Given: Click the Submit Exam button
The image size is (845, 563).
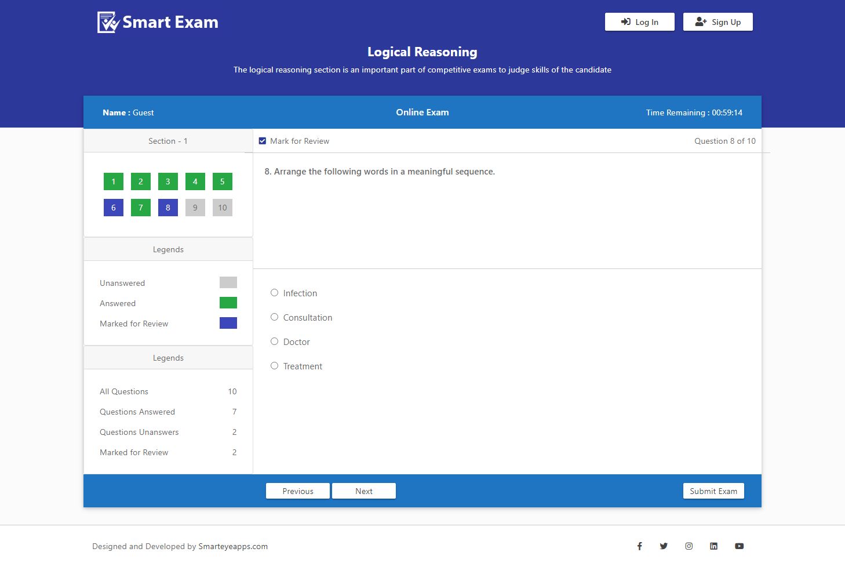Looking at the screenshot, I should 713,491.
